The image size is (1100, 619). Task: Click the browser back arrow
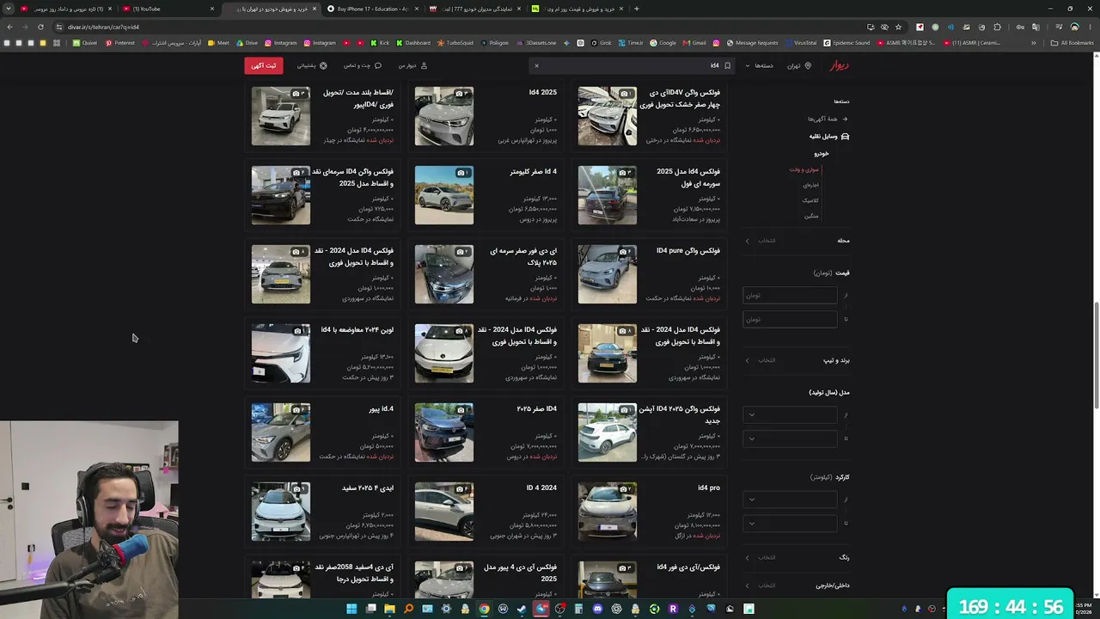tap(10, 27)
